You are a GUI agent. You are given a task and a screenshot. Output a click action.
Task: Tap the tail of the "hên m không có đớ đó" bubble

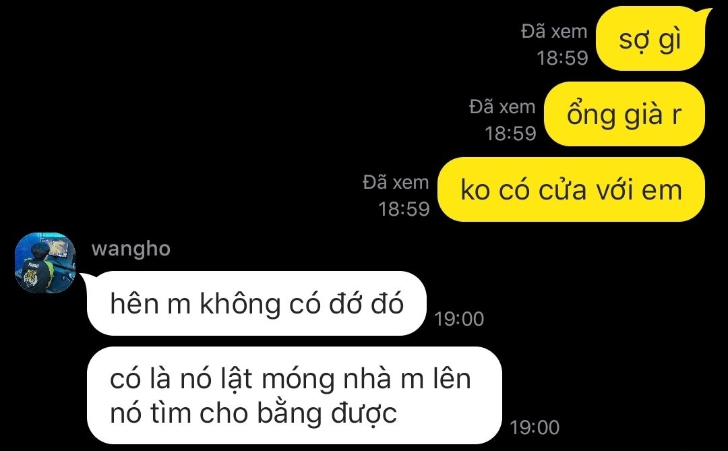pos(86,278)
